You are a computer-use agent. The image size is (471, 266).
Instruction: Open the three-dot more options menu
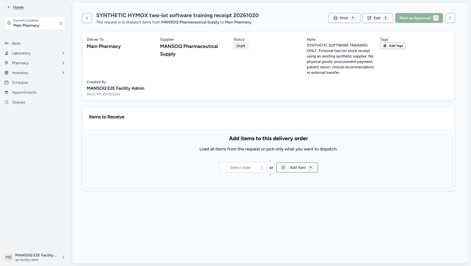pyautogui.click(x=450, y=18)
